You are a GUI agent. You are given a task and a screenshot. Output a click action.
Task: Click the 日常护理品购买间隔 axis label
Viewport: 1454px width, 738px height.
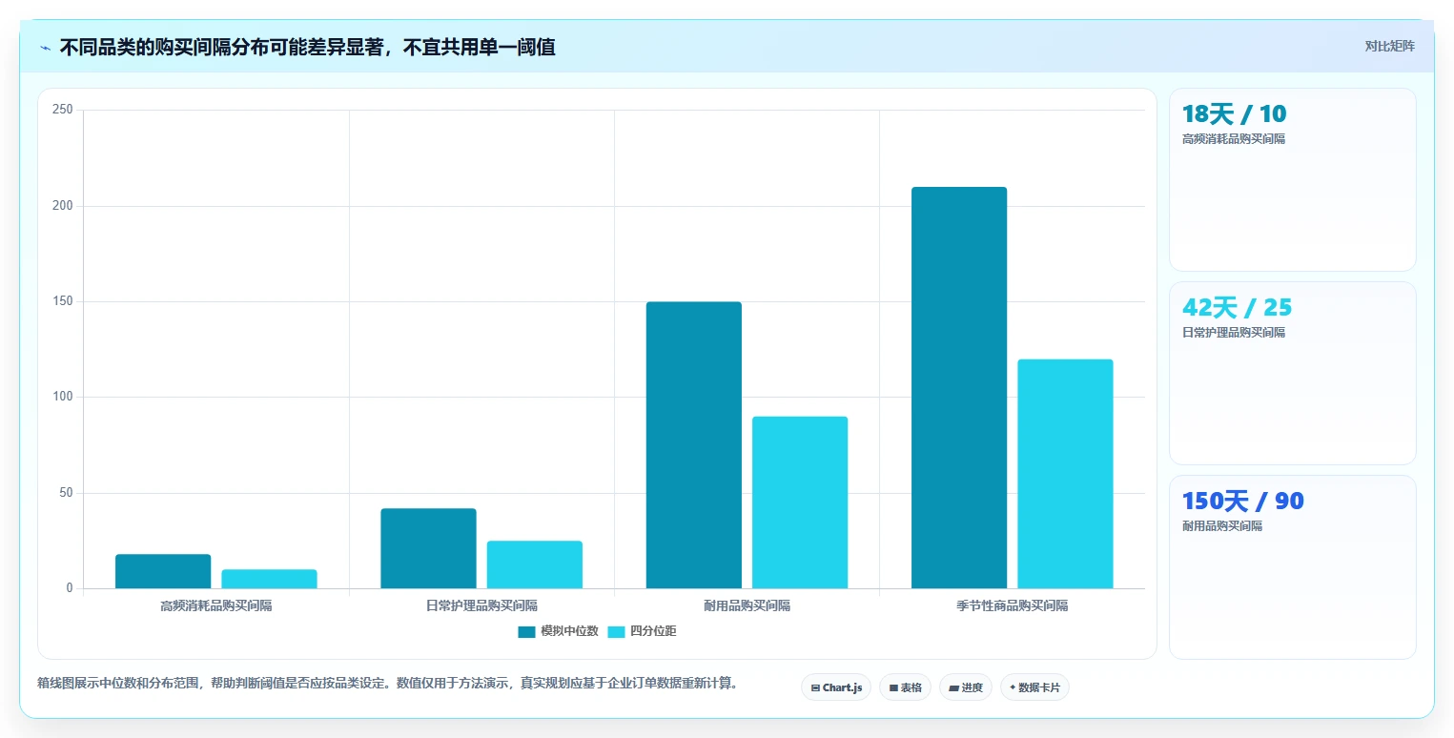[481, 605]
